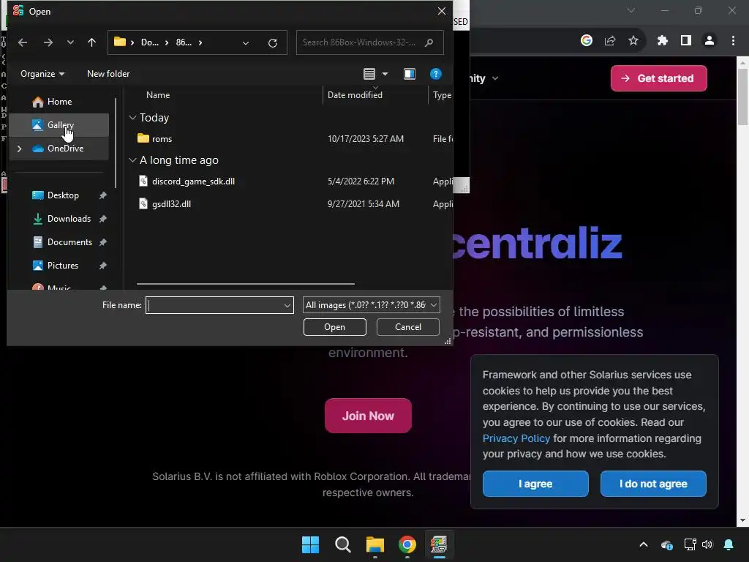Accept cookies with I agree

535,484
